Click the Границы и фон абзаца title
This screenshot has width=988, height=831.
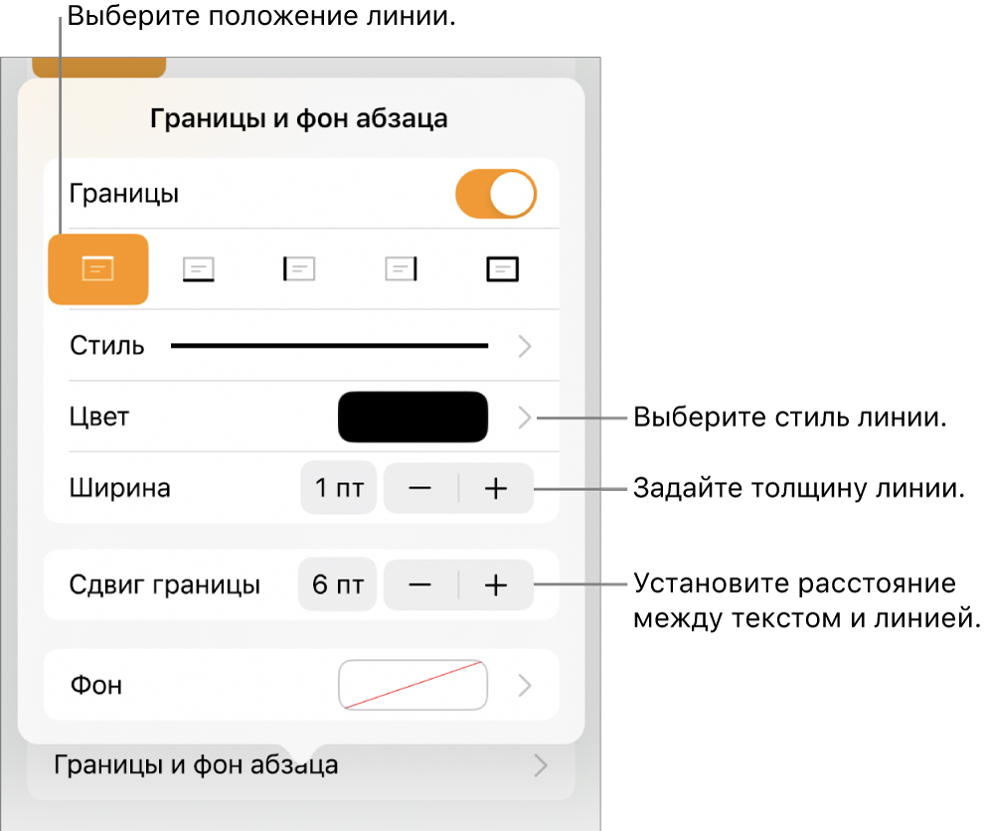298,118
